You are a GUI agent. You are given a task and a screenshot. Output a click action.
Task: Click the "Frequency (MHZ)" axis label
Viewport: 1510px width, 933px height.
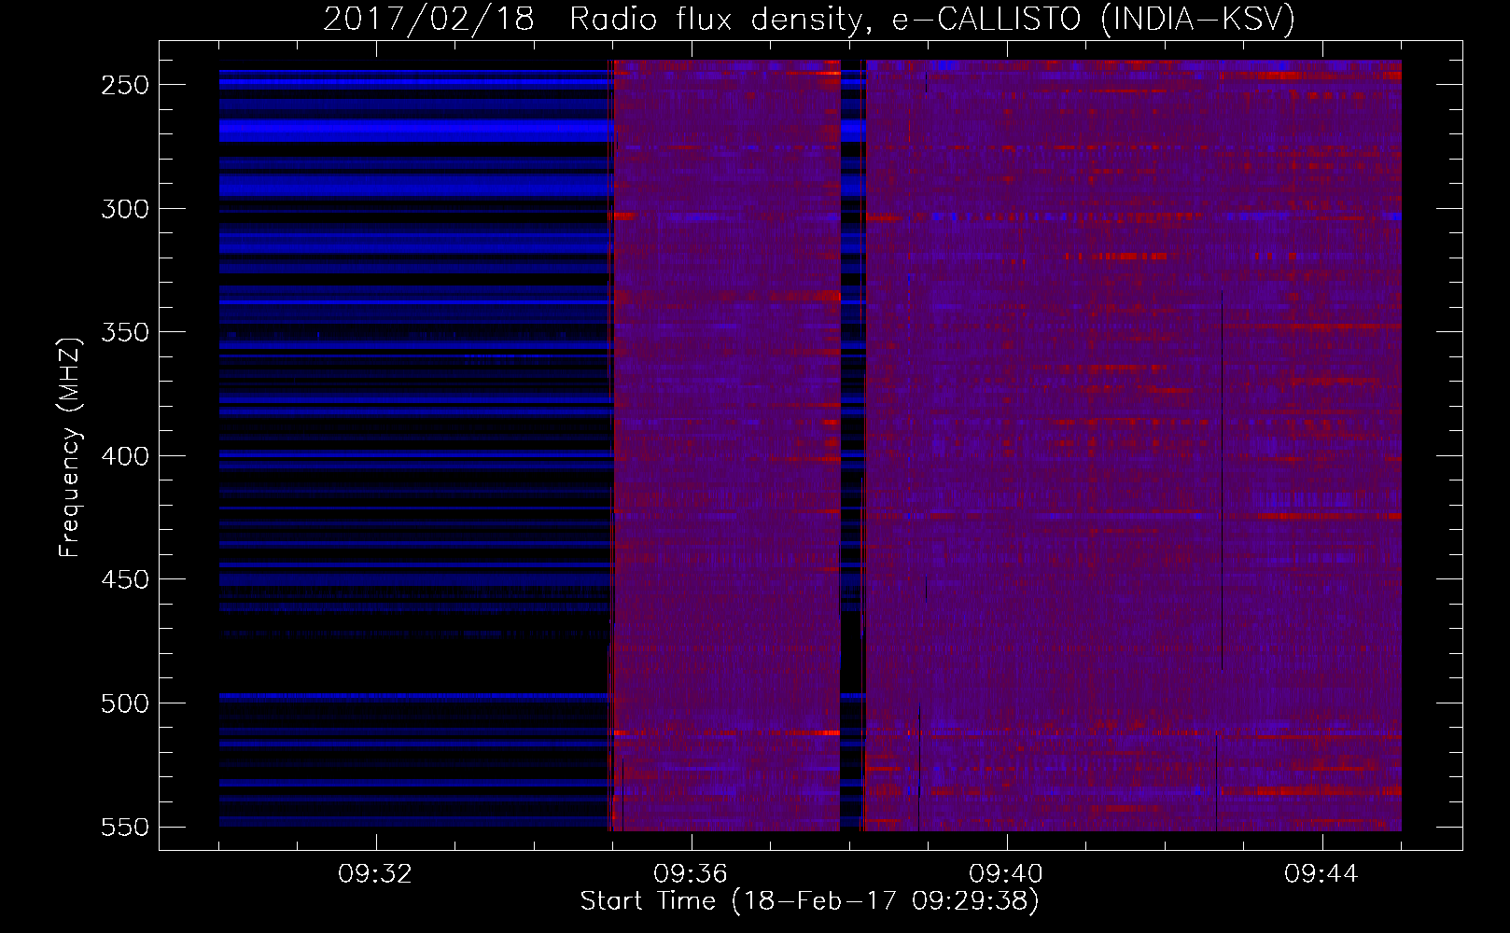(70, 447)
